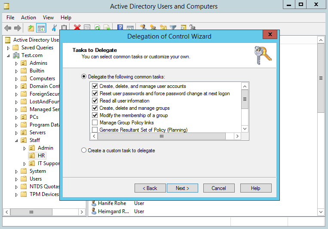
Task: Open Properties from the toolbar icon
Action: click(x=87, y=27)
